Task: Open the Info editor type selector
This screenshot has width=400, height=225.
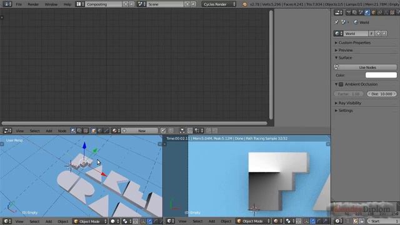Action: click(7, 4)
